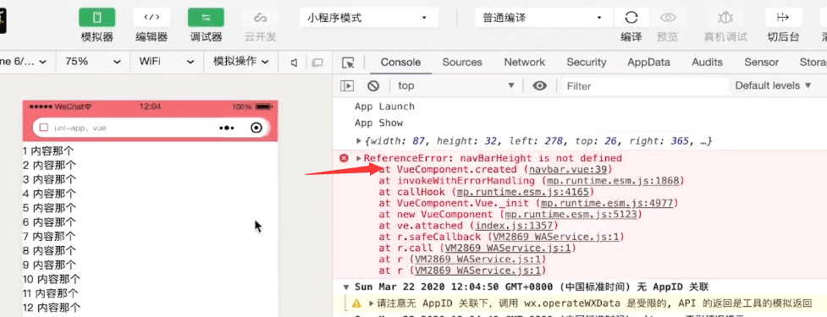
Task: Open the mp.runtime.esm.js:4165 link
Action: tap(523, 192)
